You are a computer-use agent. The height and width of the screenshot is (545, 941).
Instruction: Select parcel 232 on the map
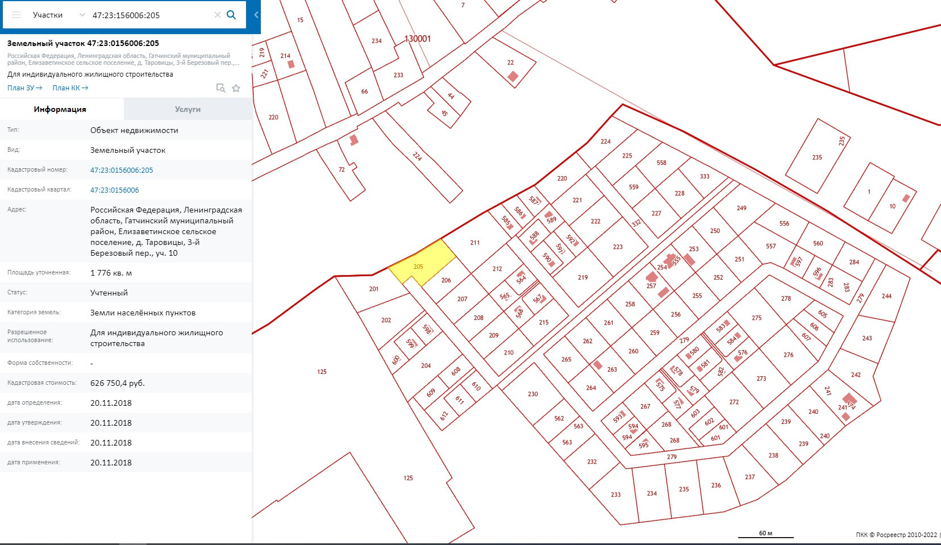[592, 461]
